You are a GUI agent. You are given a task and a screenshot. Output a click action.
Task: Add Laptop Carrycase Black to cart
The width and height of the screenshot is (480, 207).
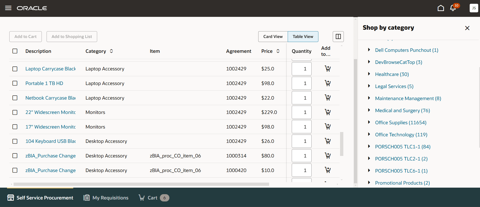tap(328, 69)
